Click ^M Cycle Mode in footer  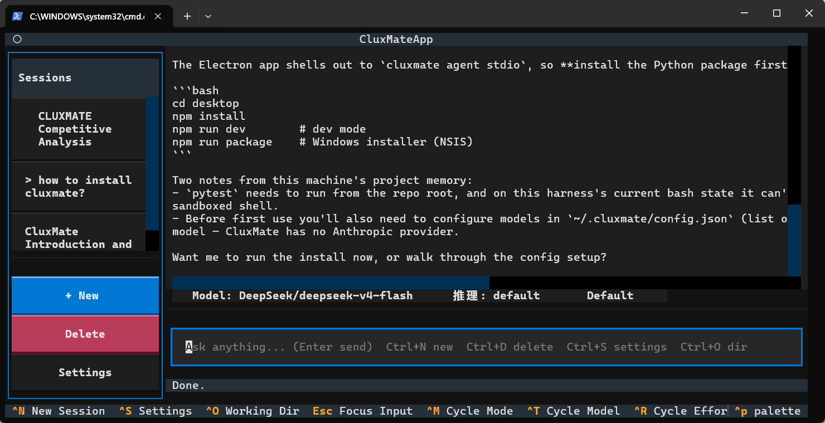470,411
